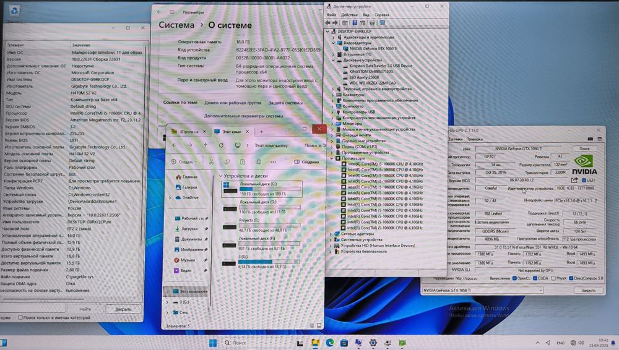Go back in File Explorer

pos(174,145)
